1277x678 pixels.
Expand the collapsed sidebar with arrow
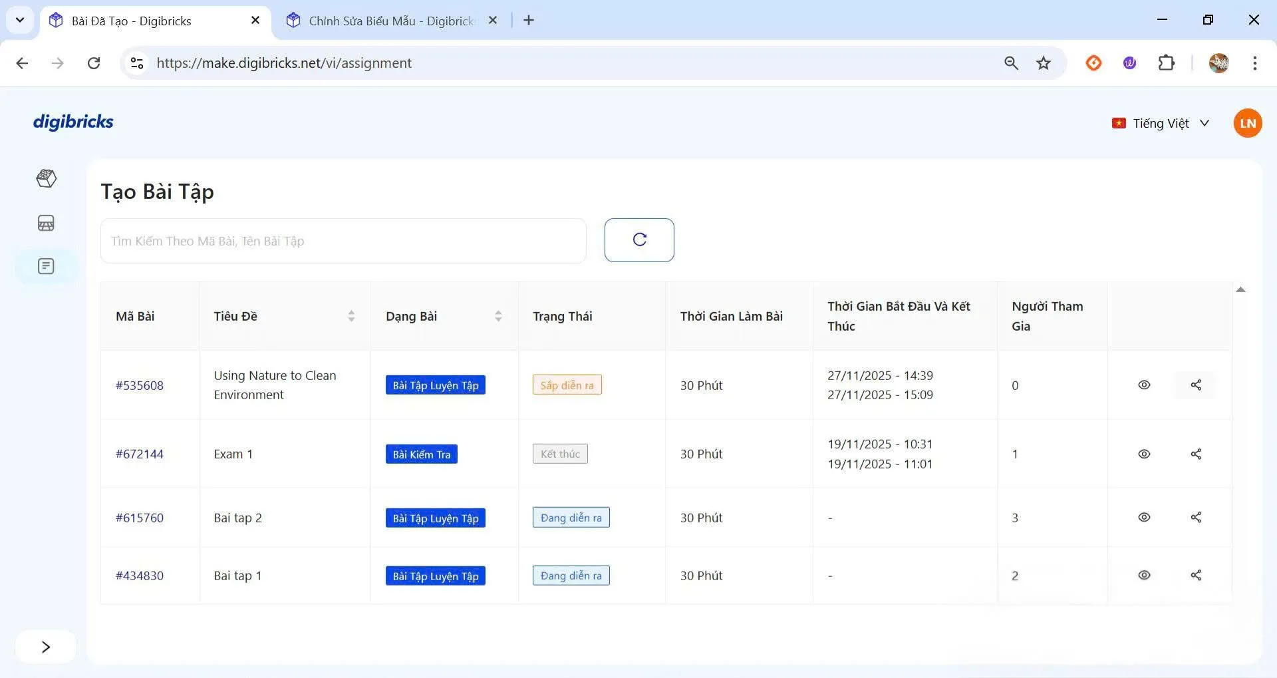pos(45,647)
